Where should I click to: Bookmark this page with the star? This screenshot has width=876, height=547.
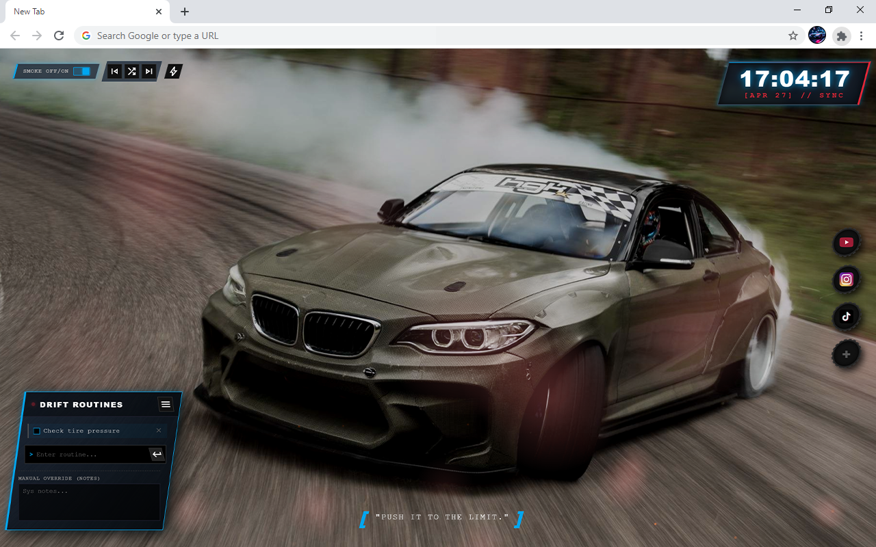pyautogui.click(x=793, y=36)
